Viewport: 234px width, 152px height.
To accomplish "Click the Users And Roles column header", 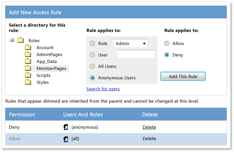I will (83, 114).
